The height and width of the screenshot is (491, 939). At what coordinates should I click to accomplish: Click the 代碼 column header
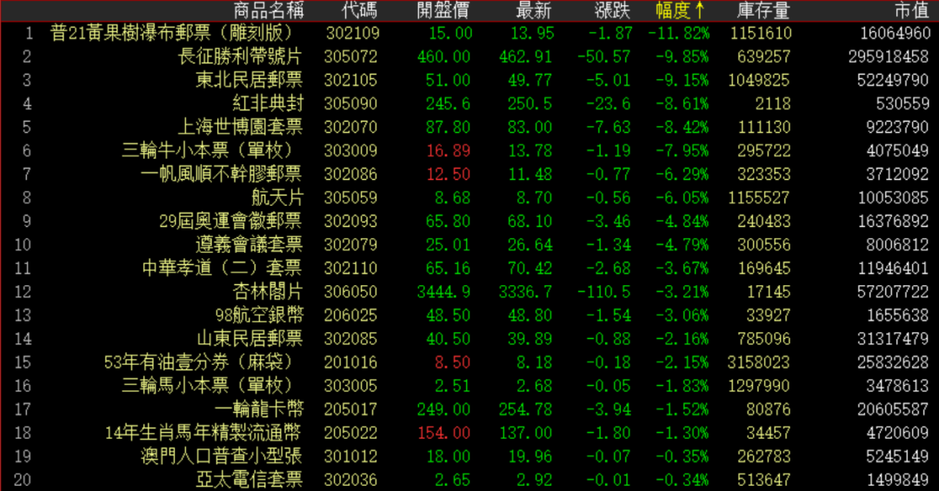tap(359, 10)
